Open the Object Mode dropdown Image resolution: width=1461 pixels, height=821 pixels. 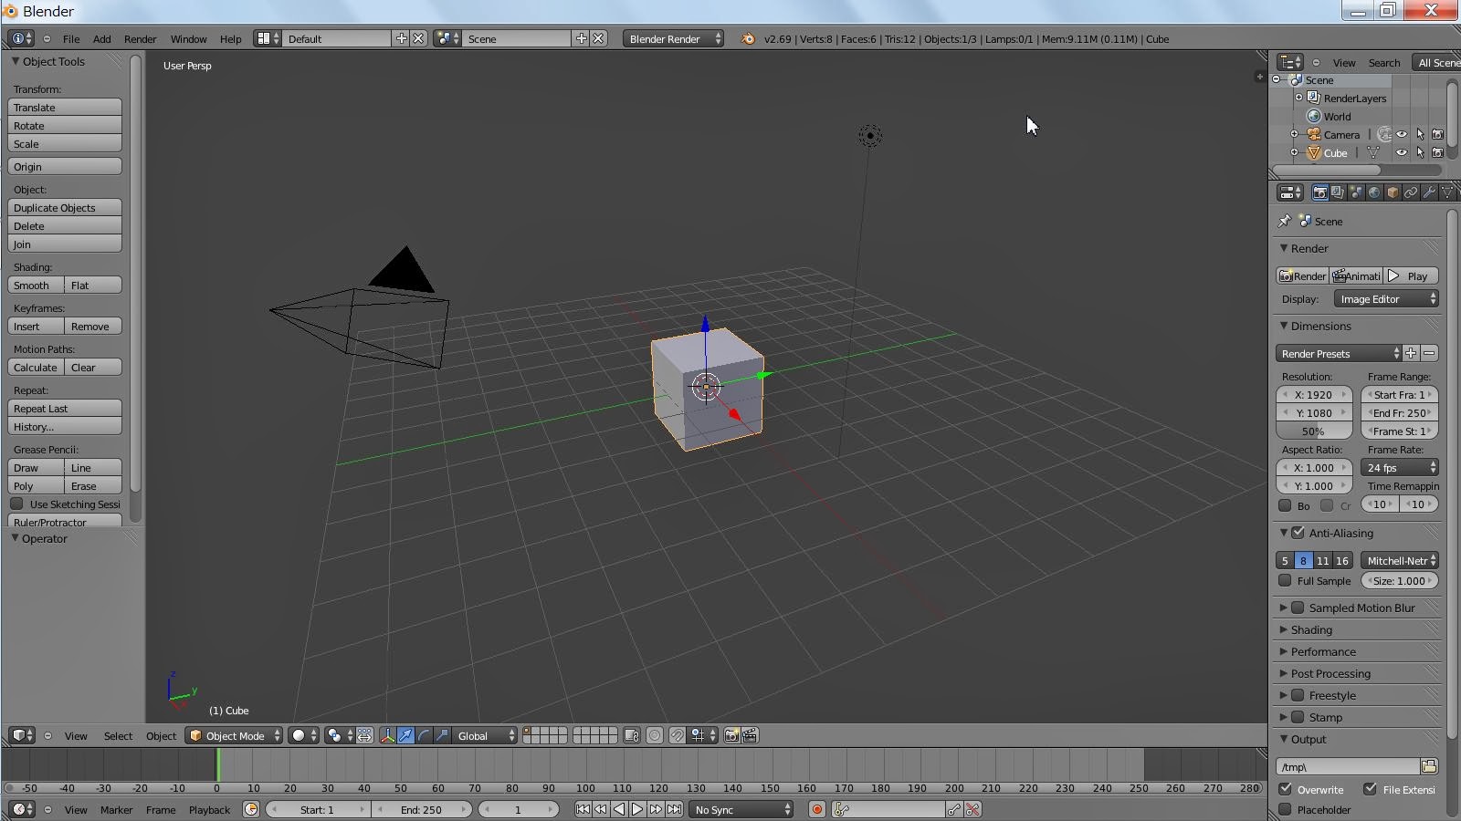click(x=234, y=735)
